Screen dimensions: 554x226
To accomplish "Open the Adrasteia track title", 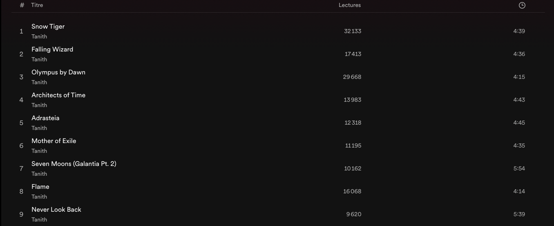I will 45,118.
